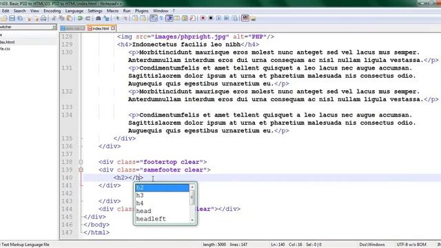
Task: Choose h2 in autocomplete list
Action: [163, 187]
